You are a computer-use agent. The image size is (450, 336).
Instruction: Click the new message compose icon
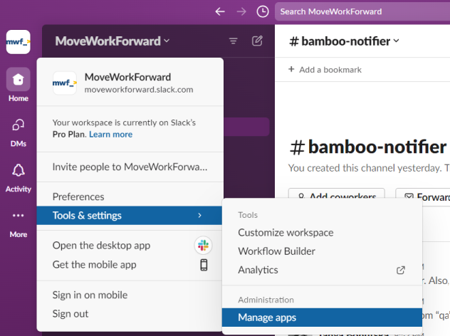click(258, 41)
